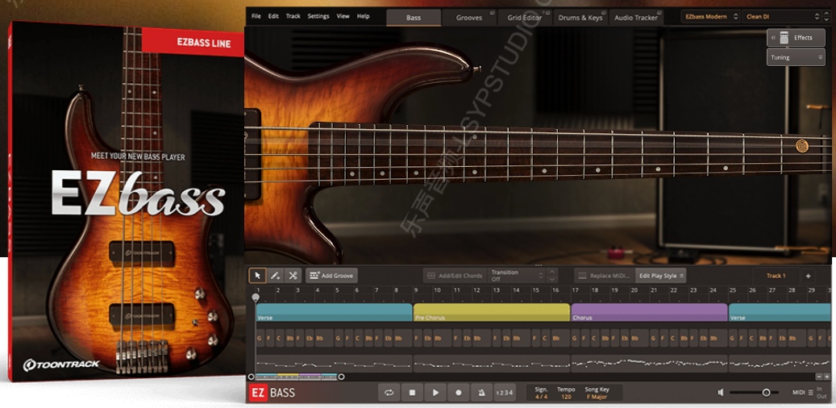Click the Add Groove button

[x=331, y=276]
